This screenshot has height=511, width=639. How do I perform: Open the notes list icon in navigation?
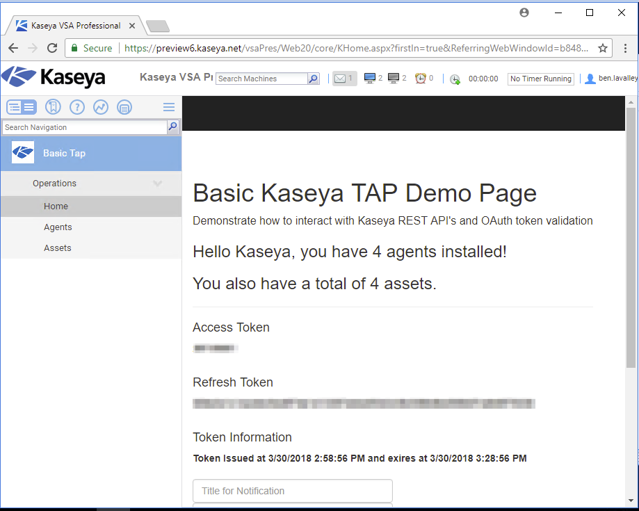[124, 107]
